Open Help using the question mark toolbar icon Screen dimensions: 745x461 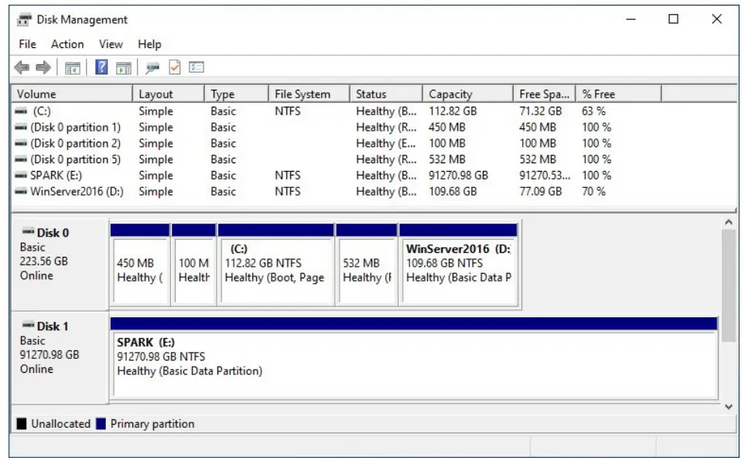[x=101, y=66]
